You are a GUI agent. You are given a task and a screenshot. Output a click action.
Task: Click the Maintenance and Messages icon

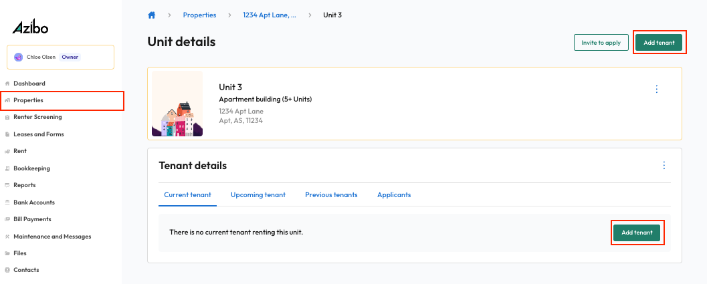click(x=7, y=237)
